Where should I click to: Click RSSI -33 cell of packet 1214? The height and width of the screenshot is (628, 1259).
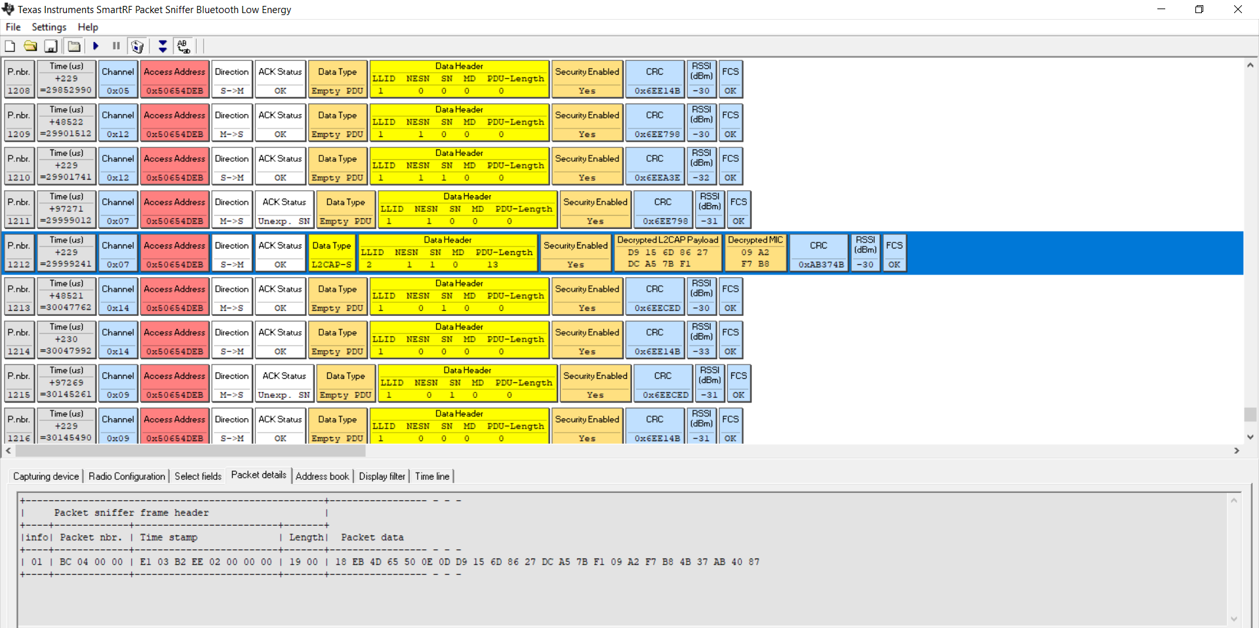[702, 340]
